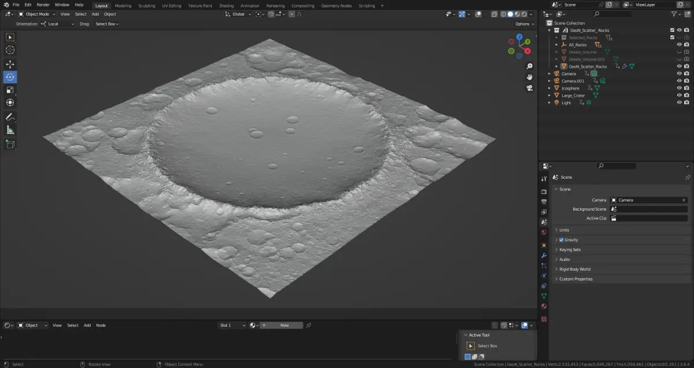Expand the Units panel
This screenshot has height=368, width=694.
(564, 230)
